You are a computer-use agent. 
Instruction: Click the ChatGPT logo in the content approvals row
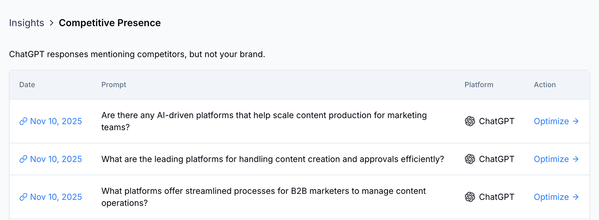pos(470,159)
